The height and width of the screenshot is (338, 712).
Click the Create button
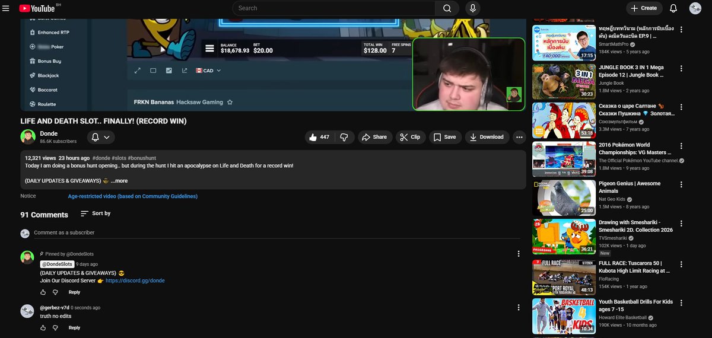644,8
